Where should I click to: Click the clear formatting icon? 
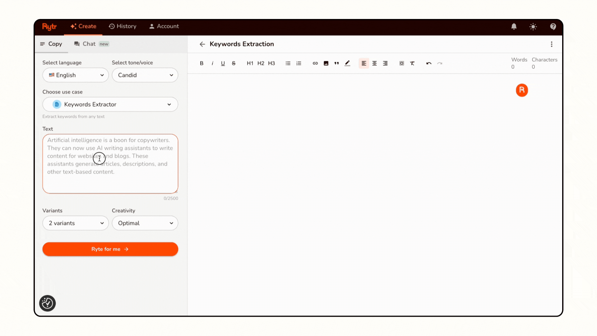click(x=412, y=63)
